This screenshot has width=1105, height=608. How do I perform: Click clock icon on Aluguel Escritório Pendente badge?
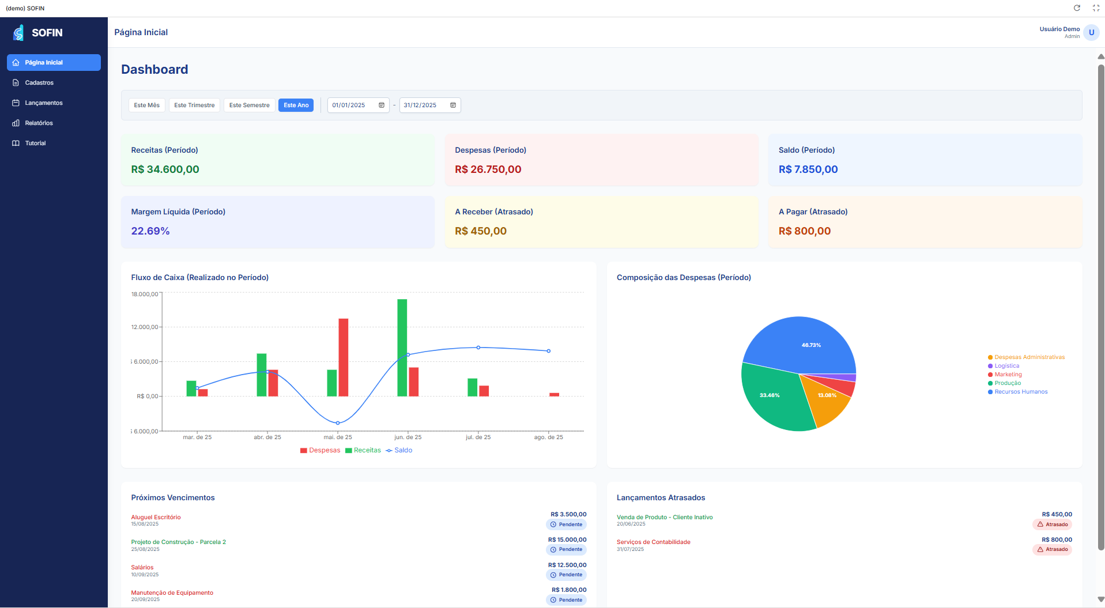[x=553, y=524]
